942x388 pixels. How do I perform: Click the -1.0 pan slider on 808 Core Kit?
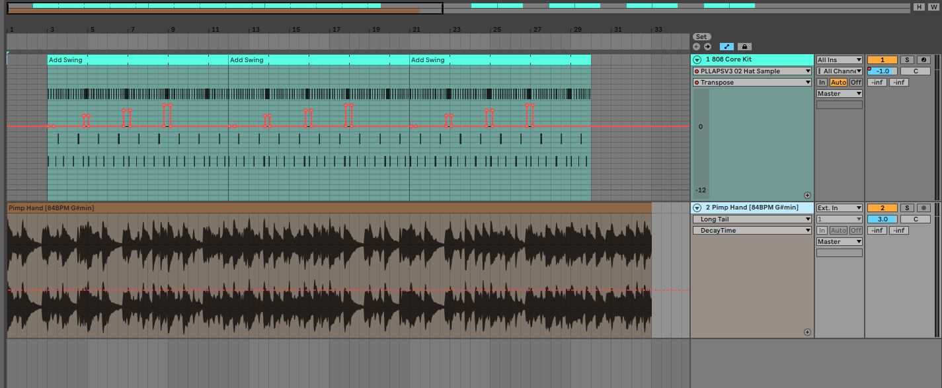[884, 71]
